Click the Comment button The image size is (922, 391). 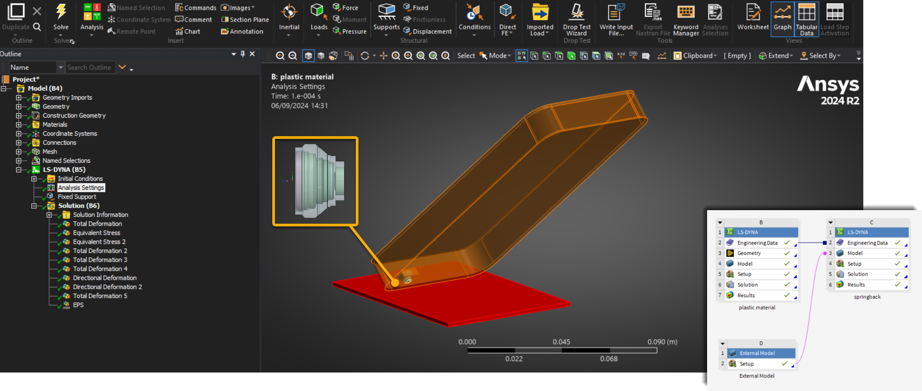click(x=193, y=19)
